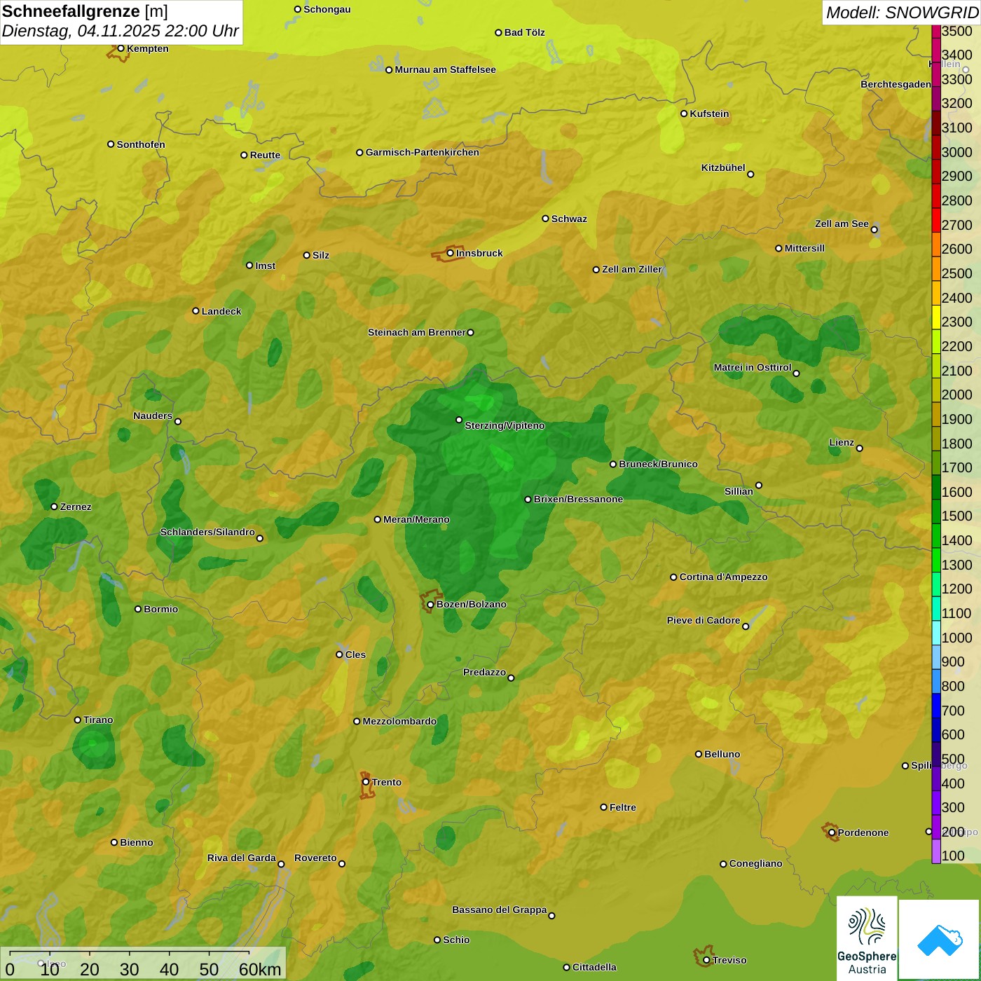Click the Mezzolombardo label

399,721
